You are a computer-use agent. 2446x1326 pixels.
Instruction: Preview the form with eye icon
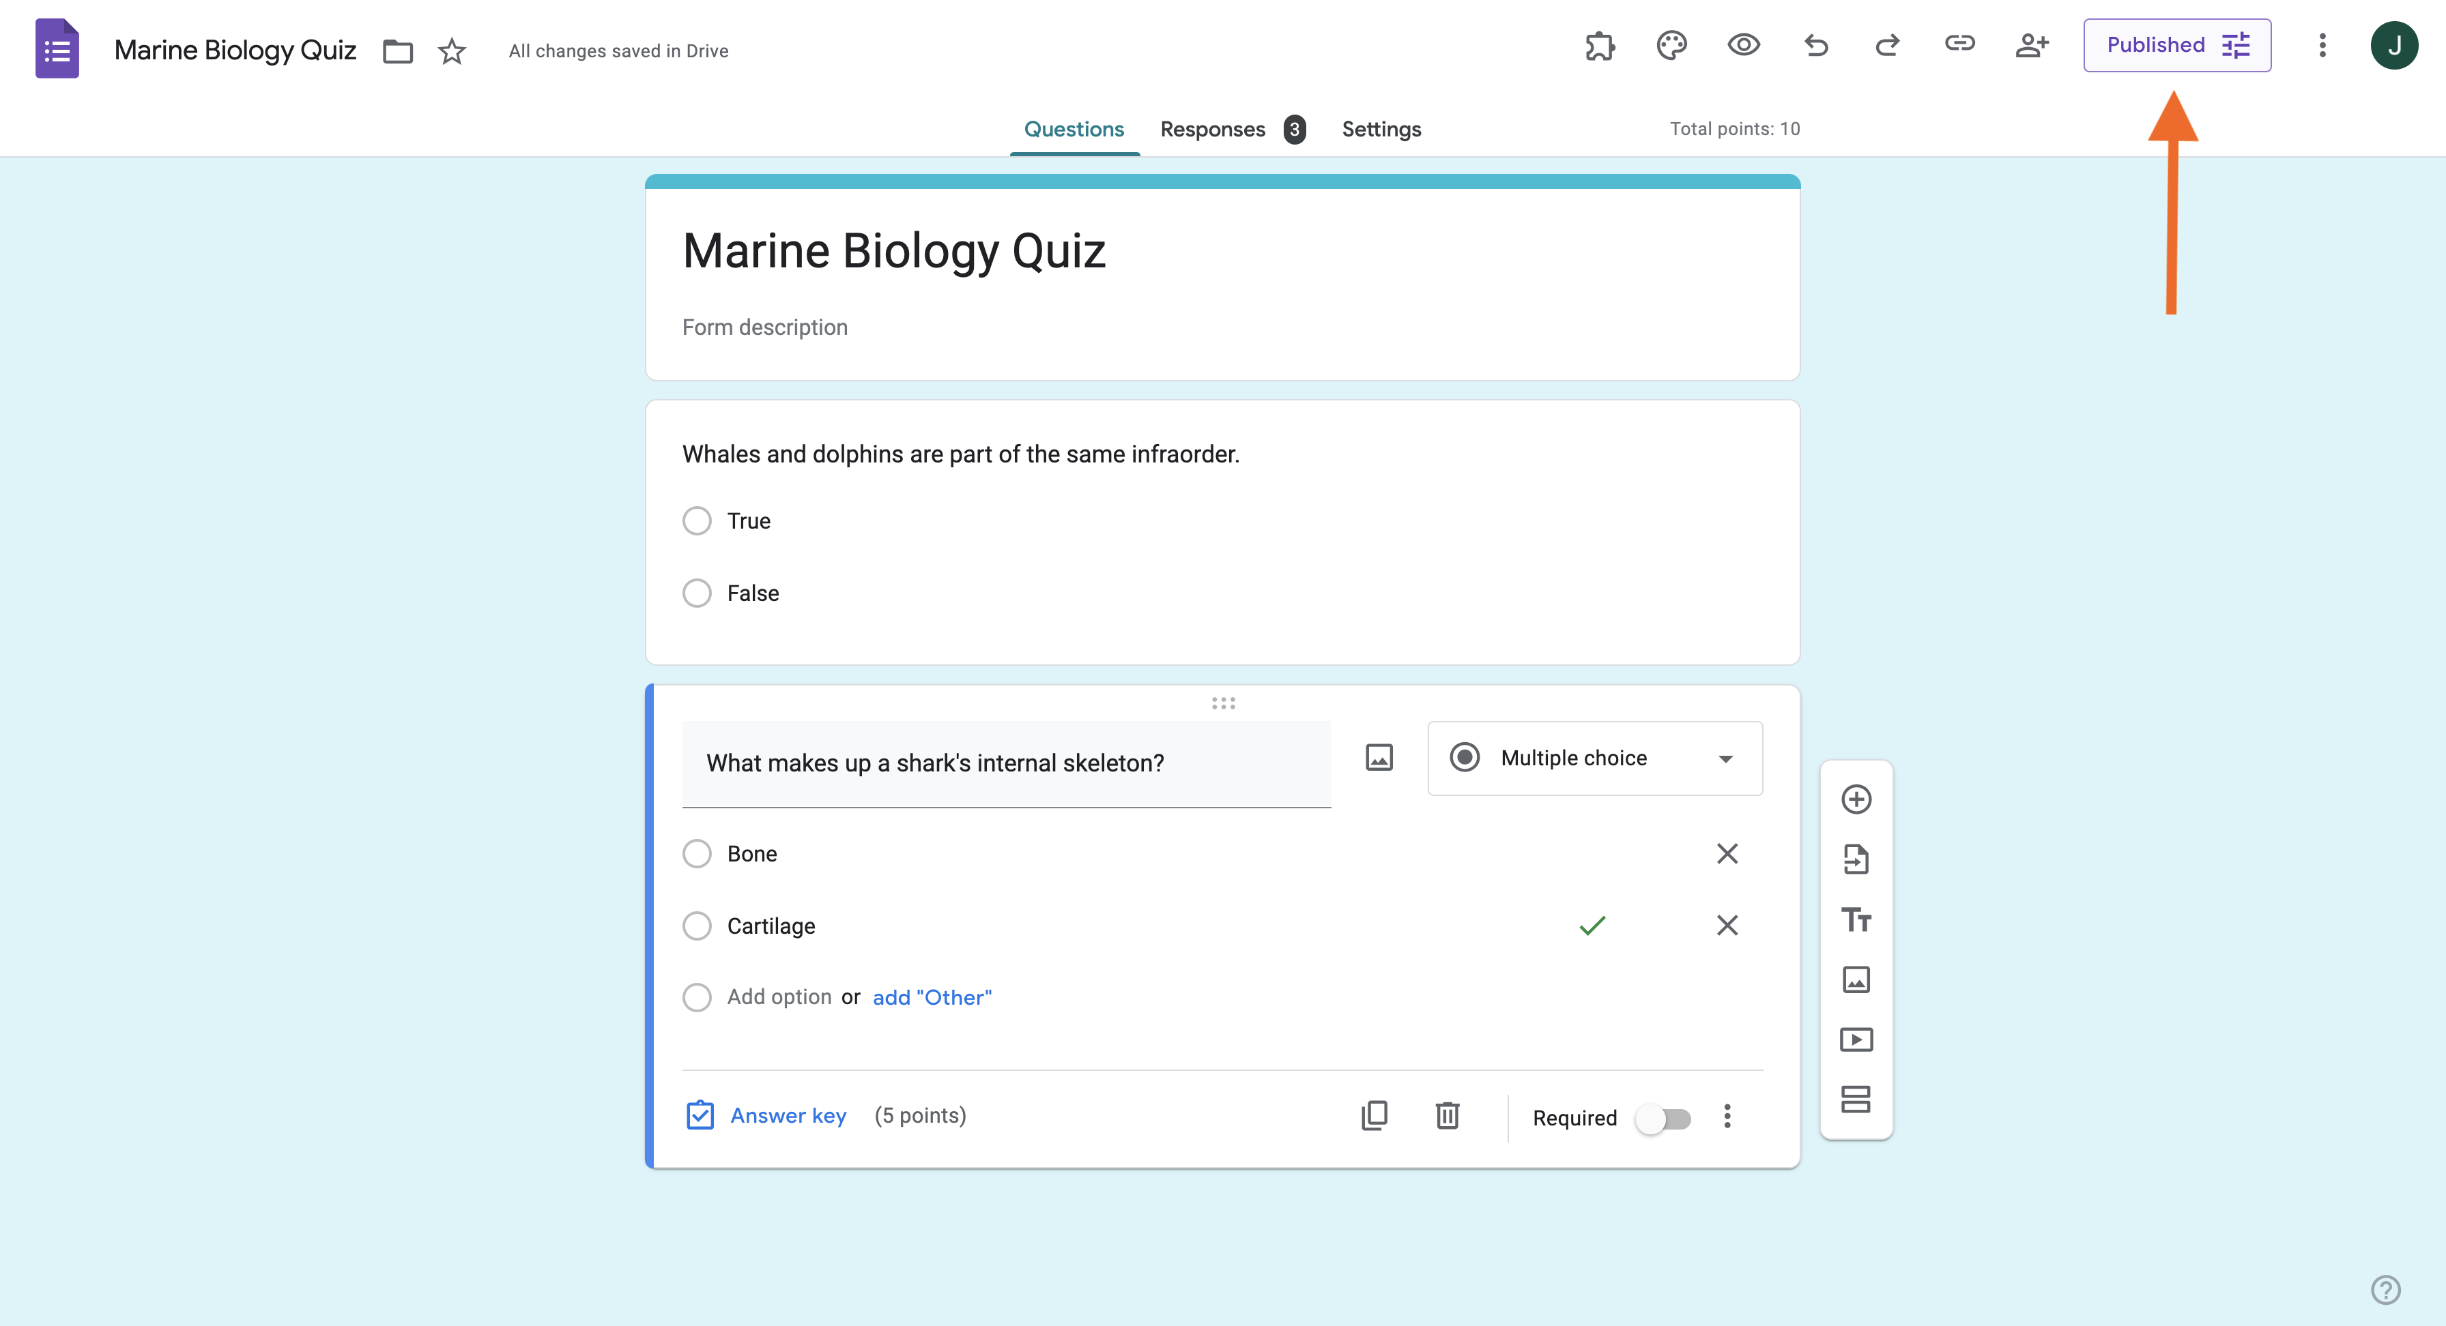1743,44
